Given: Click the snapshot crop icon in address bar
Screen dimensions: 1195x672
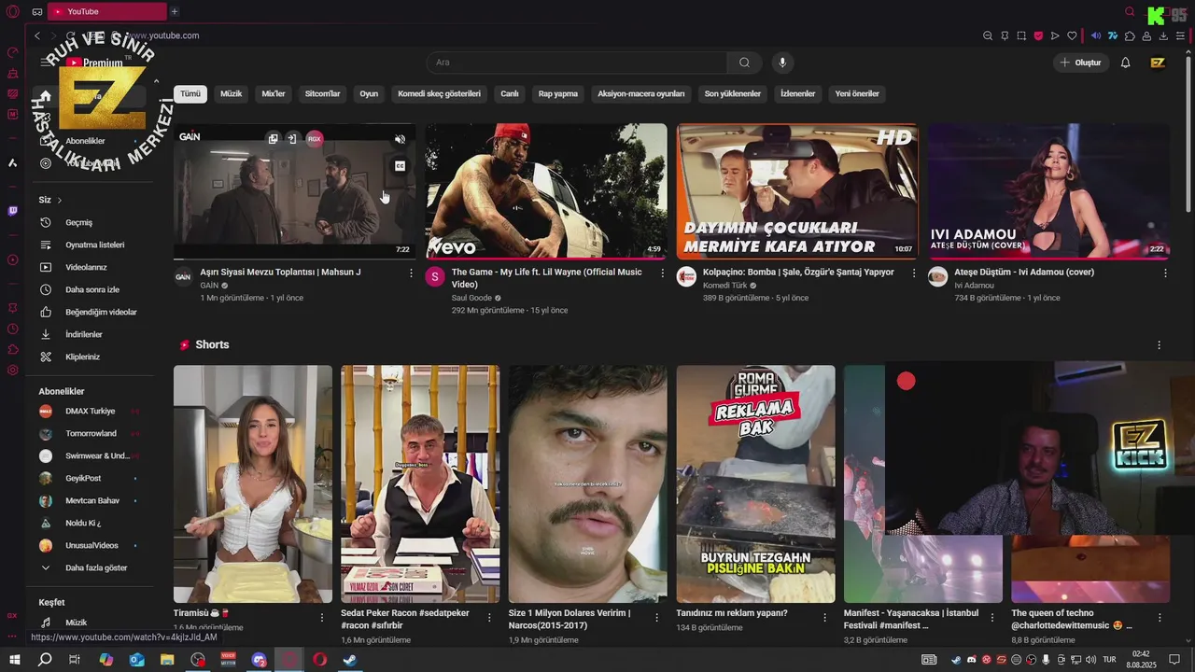Looking at the screenshot, I should [1021, 36].
